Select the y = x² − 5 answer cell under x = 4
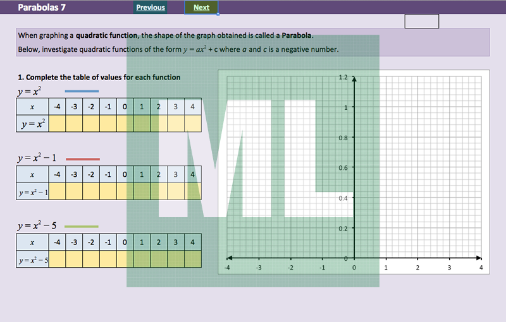Viewport: 506px width, 322px height. (x=192, y=259)
